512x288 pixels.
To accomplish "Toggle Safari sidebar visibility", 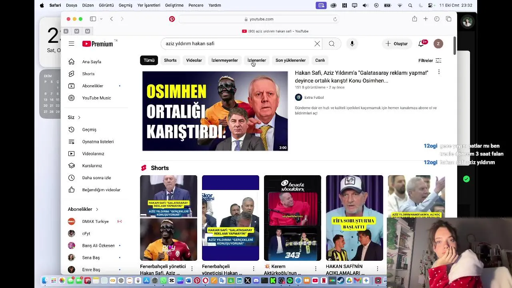I will coord(93,19).
